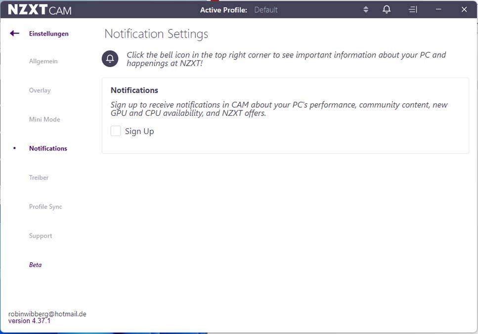Open the Overlay settings section

point(40,90)
